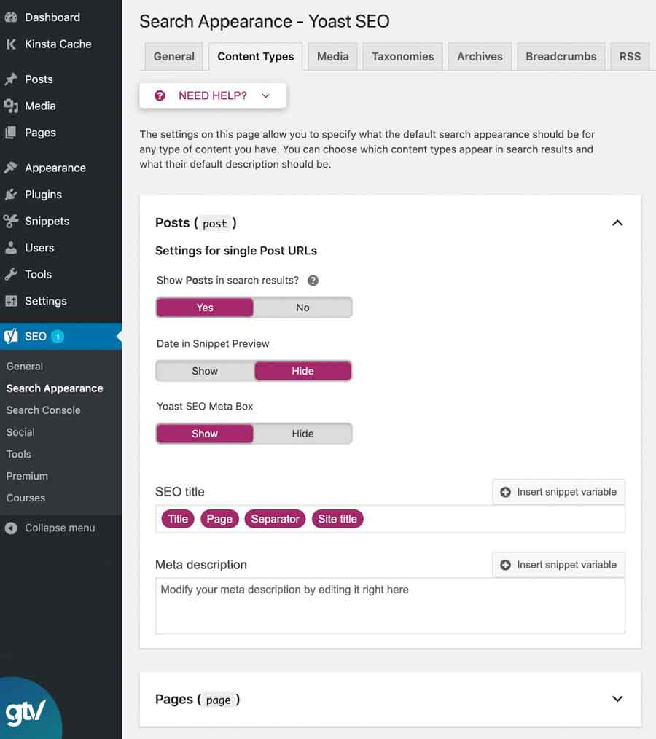Click the Yoast SEO logo icon
The image size is (656, 739).
[x=11, y=336]
